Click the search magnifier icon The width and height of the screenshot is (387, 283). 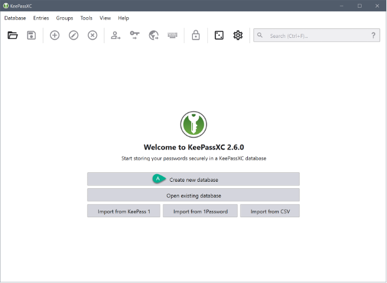click(x=260, y=36)
